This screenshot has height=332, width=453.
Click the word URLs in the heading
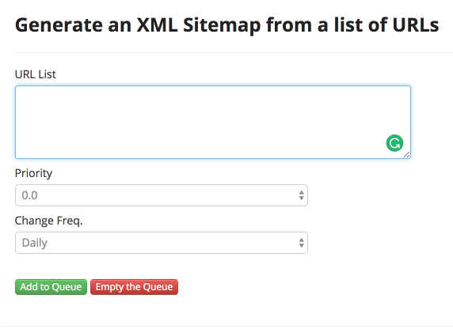coord(416,25)
